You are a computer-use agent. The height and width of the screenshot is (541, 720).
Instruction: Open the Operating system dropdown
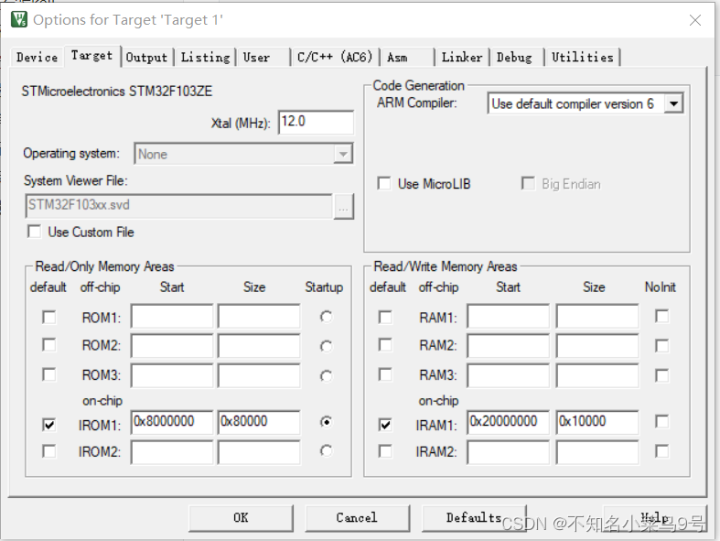pyautogui.click(x=243, y=154)
